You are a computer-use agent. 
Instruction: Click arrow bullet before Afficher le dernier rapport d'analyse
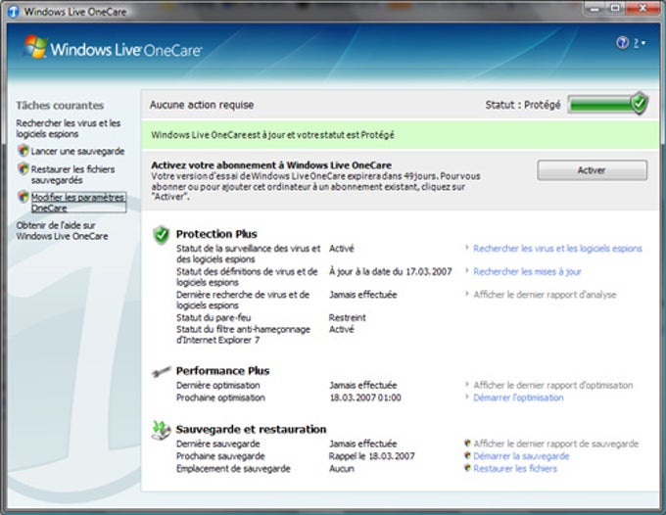point(467,294)
